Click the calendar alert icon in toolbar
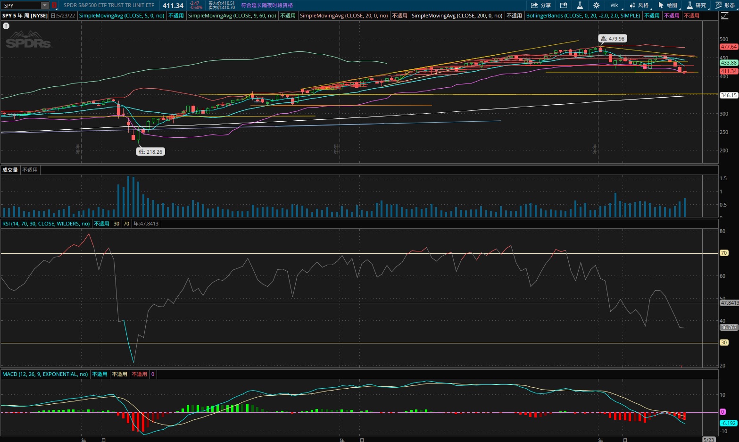 (564, 5)
